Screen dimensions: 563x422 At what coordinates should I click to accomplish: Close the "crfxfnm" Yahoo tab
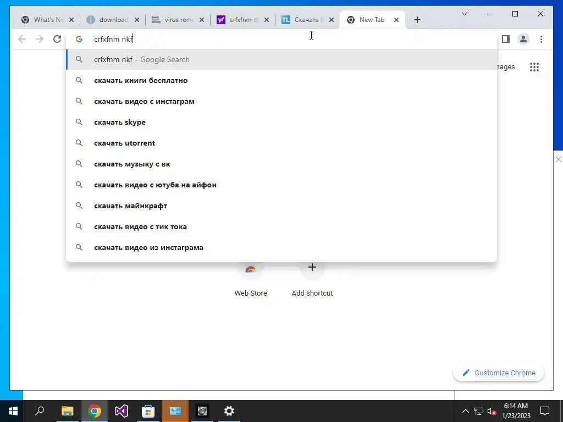(x=267, y=20)
